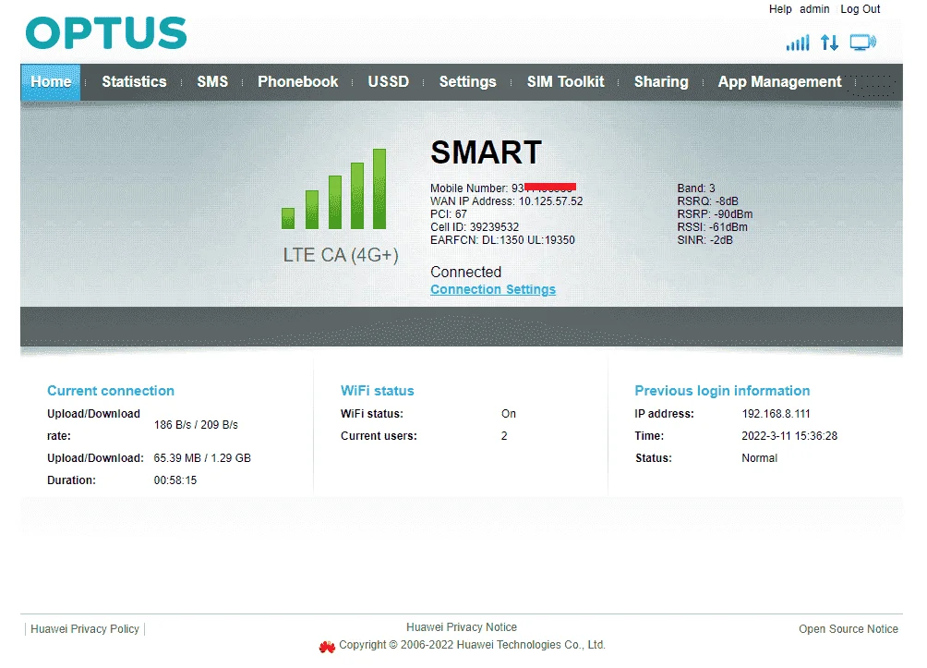Click the SINR: -2dB value
This screenshot has width=927, height=668.
coord(704,240)
